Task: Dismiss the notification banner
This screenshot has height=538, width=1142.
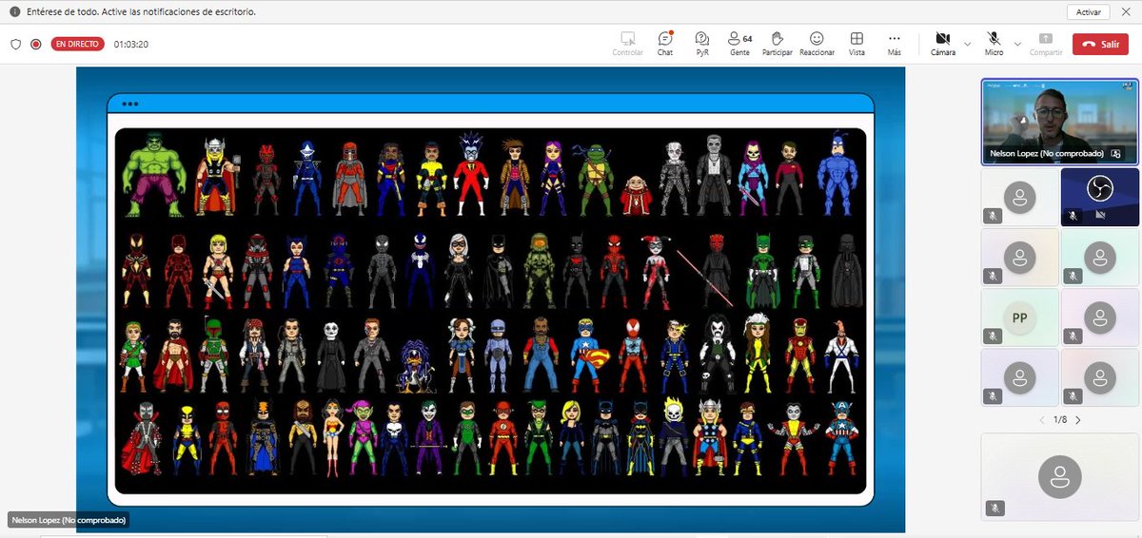Action: [x=1127, y=12]
